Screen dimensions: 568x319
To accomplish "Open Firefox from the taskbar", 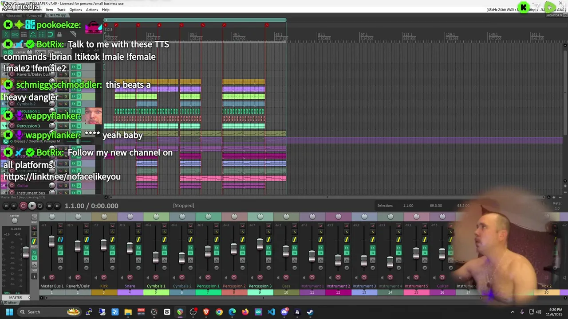I will [245, 312].
